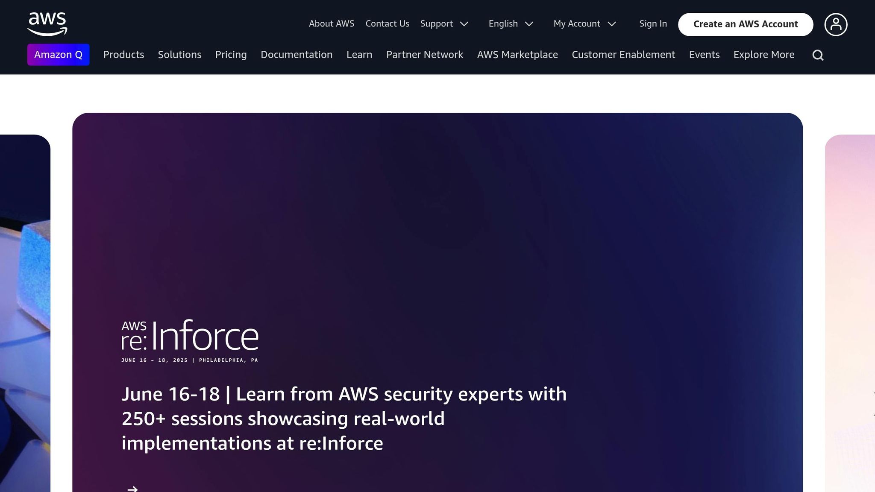Click "JUNE 16 – 18, 2025 | PHILADELPHIA, PA" text
Screen dimensions: 875x492
tap(190, 360)
